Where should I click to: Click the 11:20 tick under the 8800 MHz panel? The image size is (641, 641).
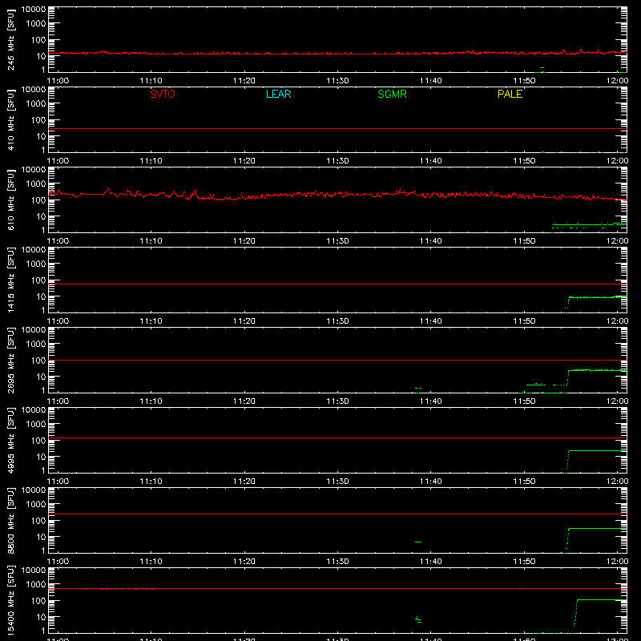point(244,562)
